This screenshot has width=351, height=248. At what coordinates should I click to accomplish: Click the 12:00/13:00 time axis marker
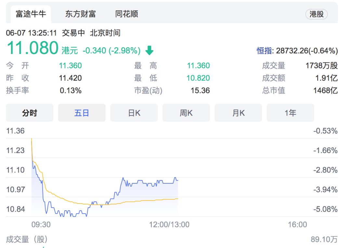[x=169, y=225]
